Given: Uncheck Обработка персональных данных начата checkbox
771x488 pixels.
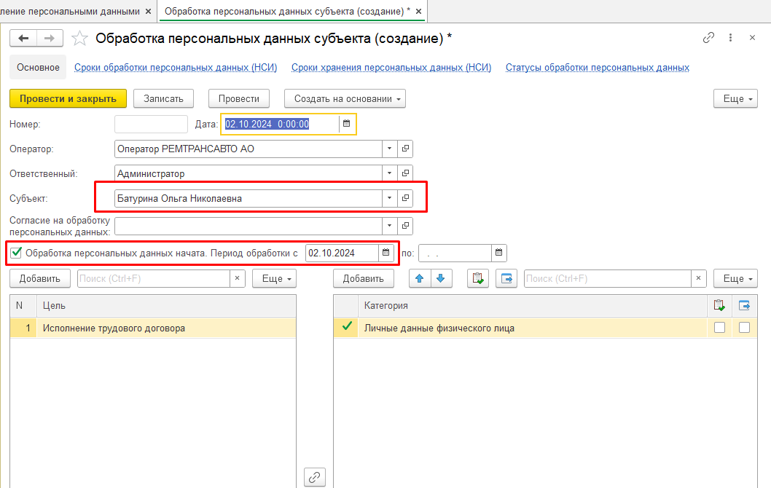Looking at the screenshot, I should pyautogui.click(x=16, y=253).
